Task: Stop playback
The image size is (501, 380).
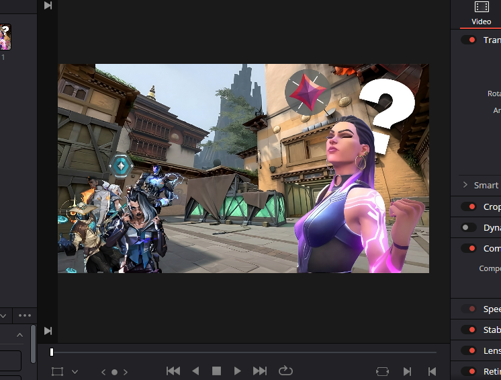Action: click(217, 371)
